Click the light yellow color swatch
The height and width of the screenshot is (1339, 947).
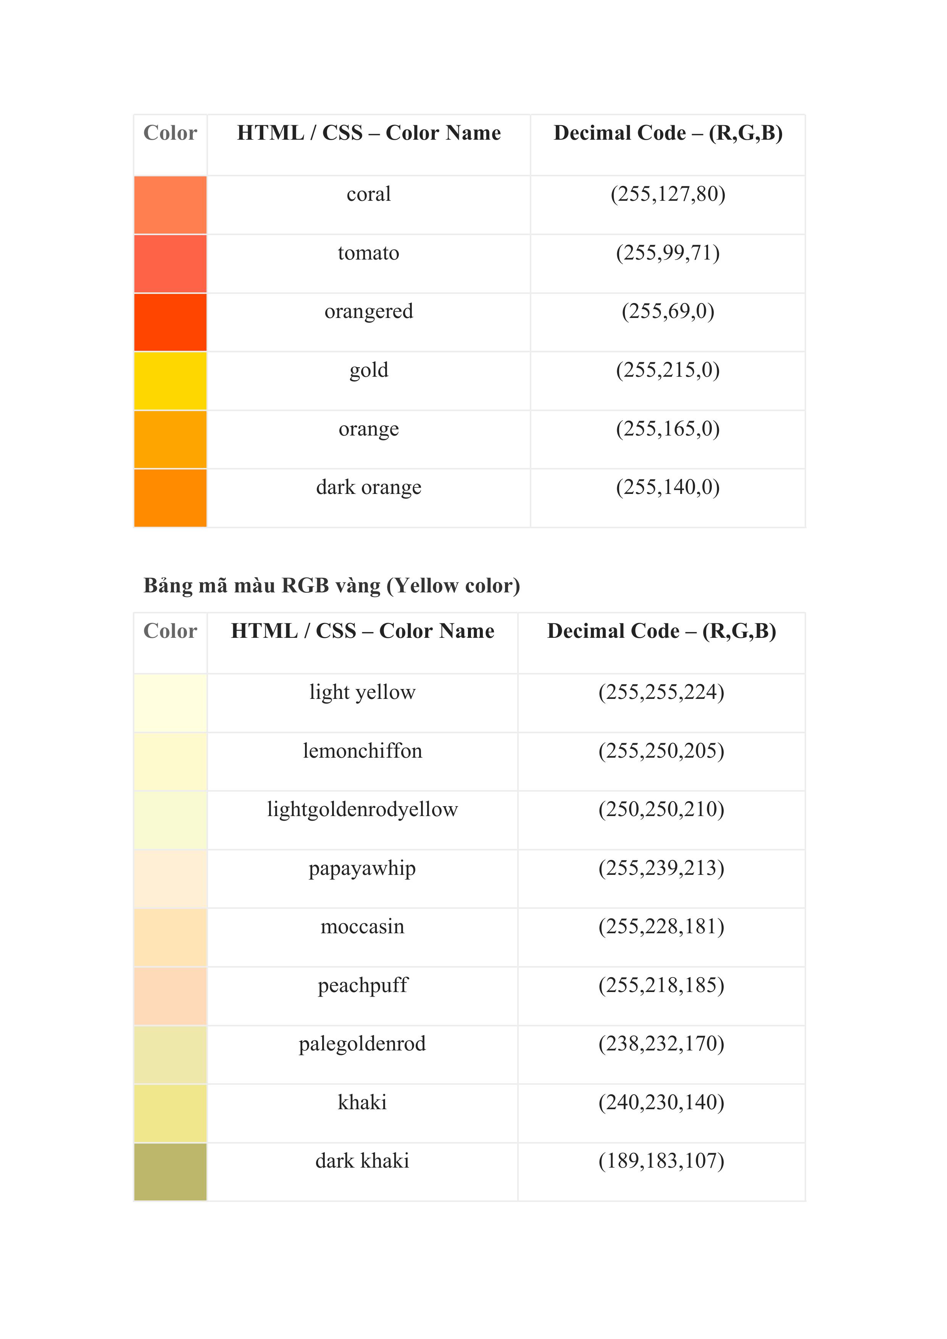pos(170,703)
